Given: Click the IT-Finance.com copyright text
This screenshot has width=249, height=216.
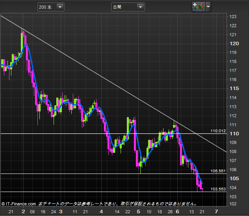Looking at the screenshot, I should 19,204.
